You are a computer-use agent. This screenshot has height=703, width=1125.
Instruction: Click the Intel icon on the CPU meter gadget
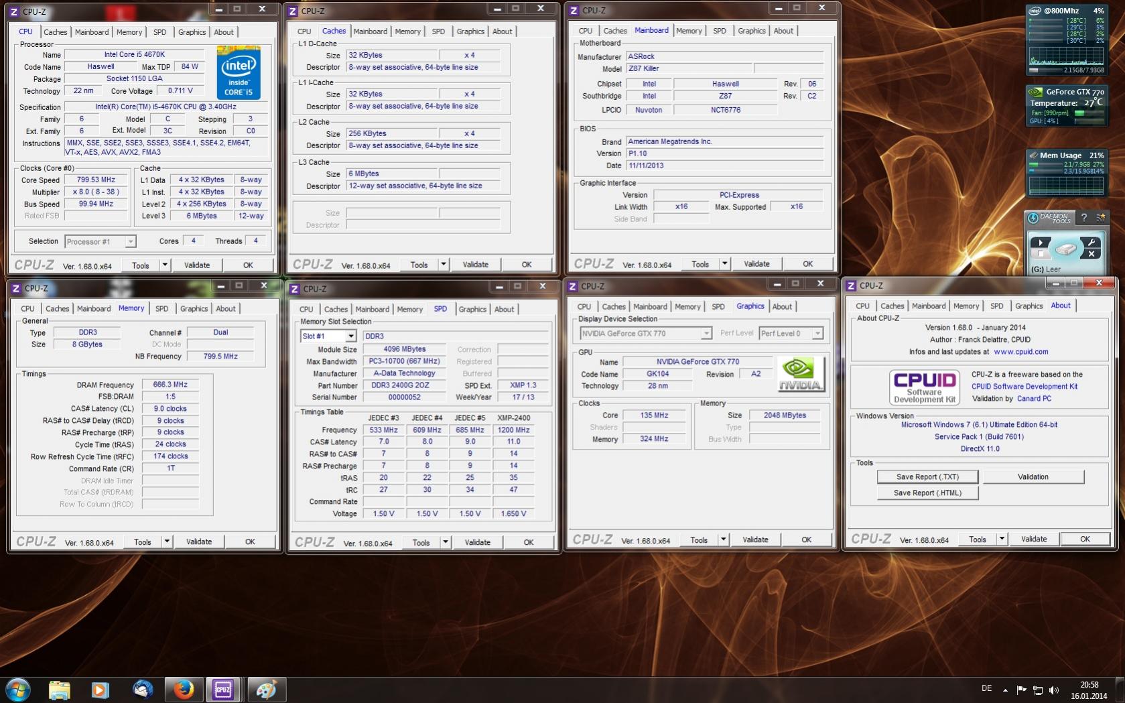(x=1035, y=11)
